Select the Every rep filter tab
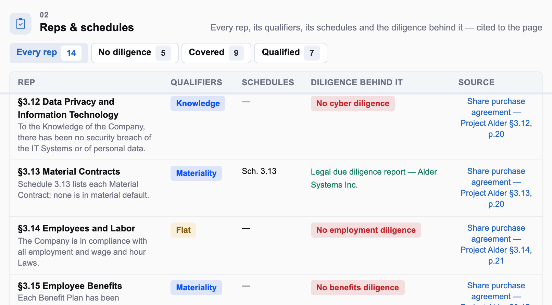The width and height of the screenshot is (552, 305). (x=49, y=53)
